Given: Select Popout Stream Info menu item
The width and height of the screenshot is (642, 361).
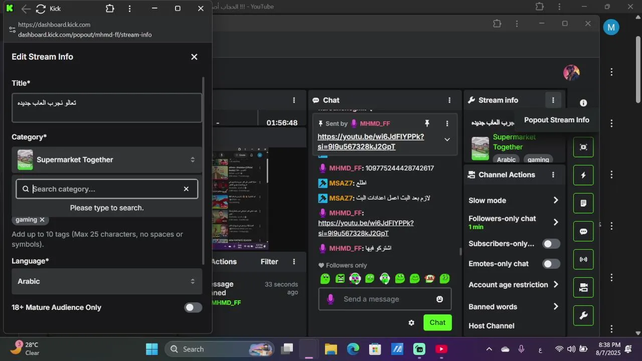Looking at the screenshot, I should [x=557, y=120].
